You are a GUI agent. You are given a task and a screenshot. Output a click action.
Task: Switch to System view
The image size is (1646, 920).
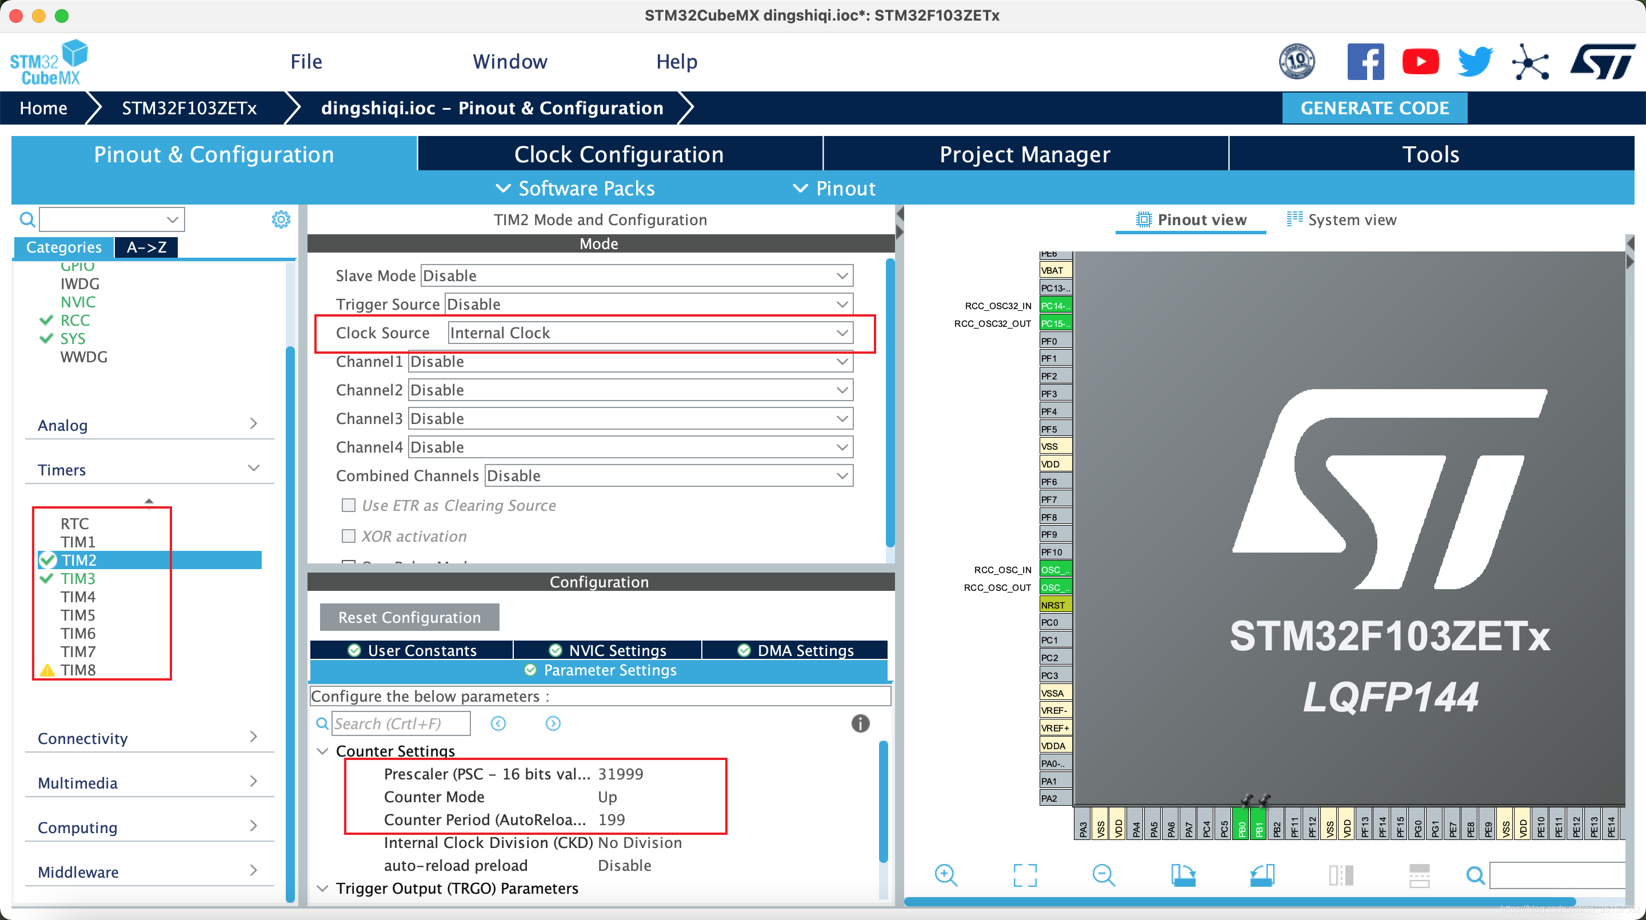(x=1341, y=219)
